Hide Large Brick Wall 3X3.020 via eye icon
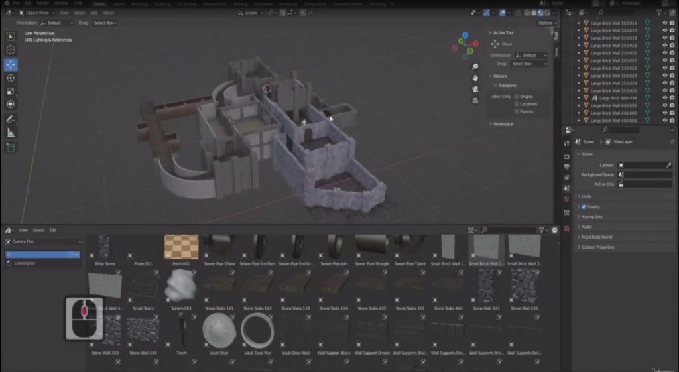This screenshot has height=372, width=679. point(664,53)
